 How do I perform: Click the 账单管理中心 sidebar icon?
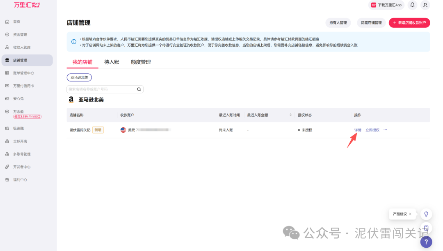[x=6, y=72]
